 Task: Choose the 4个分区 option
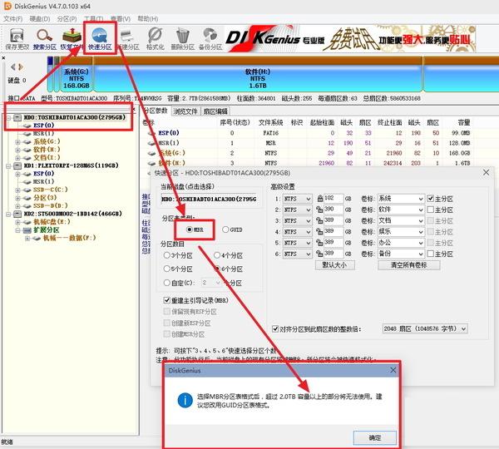(x=228, y=255)
